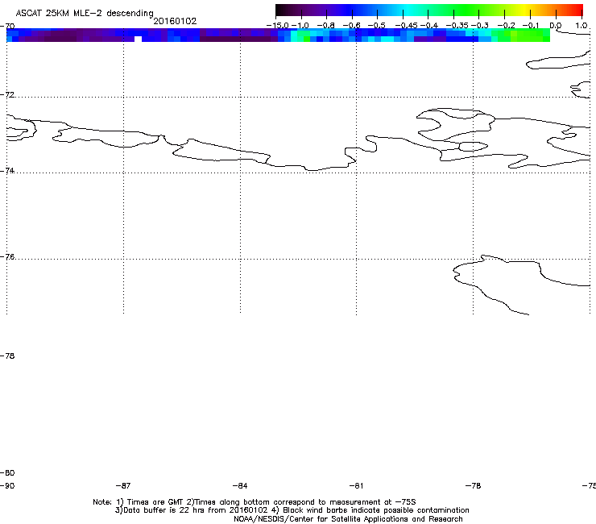
Task: Click the colorbar label -0.8
Action: pyautogui.click(x=325, y=26)
